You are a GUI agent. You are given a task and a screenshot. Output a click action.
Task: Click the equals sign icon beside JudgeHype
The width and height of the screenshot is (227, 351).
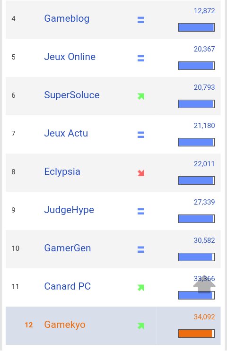(x=141, y=211)
